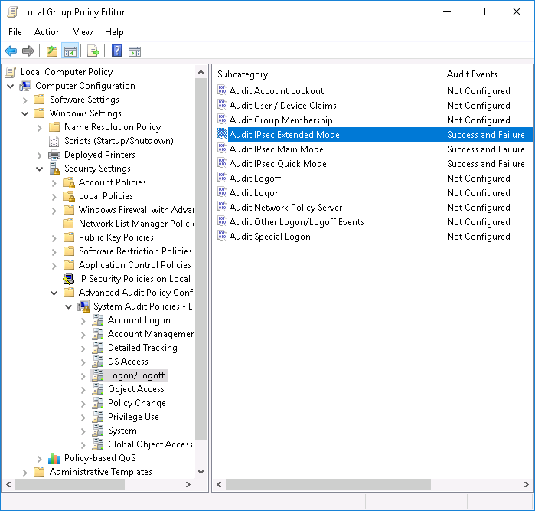Expand the Privilege Use node
The width and height of the screenshot is (535, 511).
pos(83,417)
